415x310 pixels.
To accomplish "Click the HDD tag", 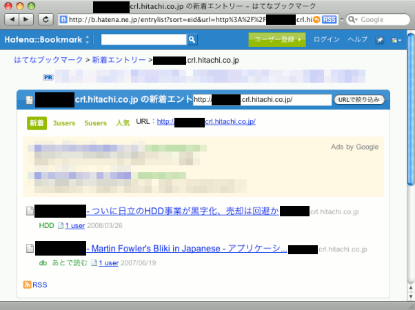I will pos(47,226).
